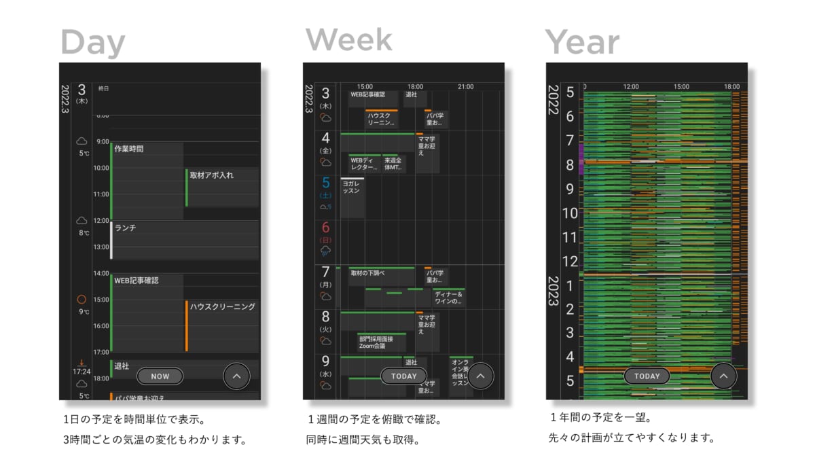The image size is (815, 462).
Task: Open 取材の下調べ event on Monday 7
Action: click(x=382, y=277)
